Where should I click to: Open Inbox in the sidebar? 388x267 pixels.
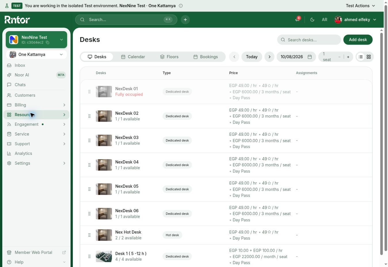click(36, 65)
